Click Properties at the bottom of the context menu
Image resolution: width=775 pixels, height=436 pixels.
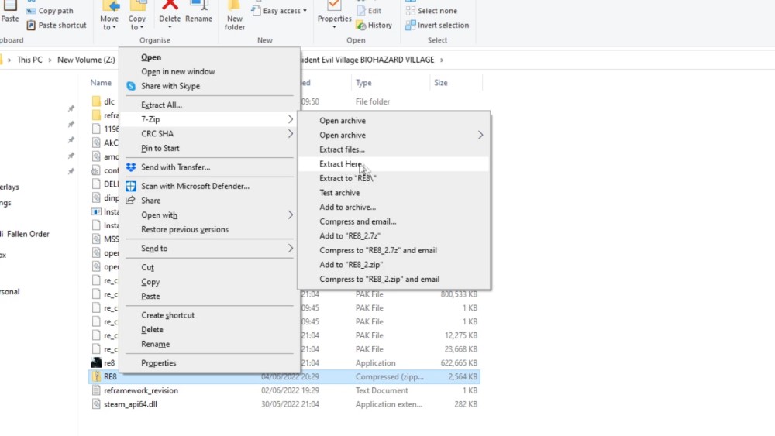pos(158,363)
